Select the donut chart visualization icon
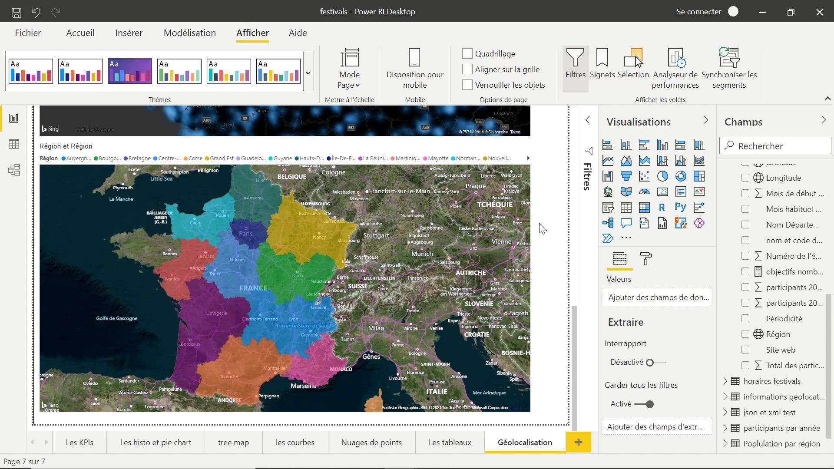This screenshot has height=469, width=834. pos(681,176)
